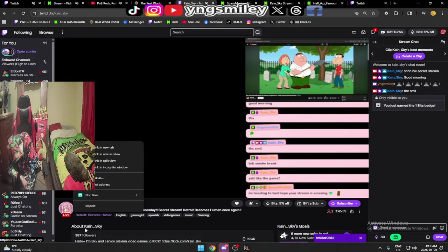Click the Create a Clip button
Screen dimensions: 448x252
408,56
